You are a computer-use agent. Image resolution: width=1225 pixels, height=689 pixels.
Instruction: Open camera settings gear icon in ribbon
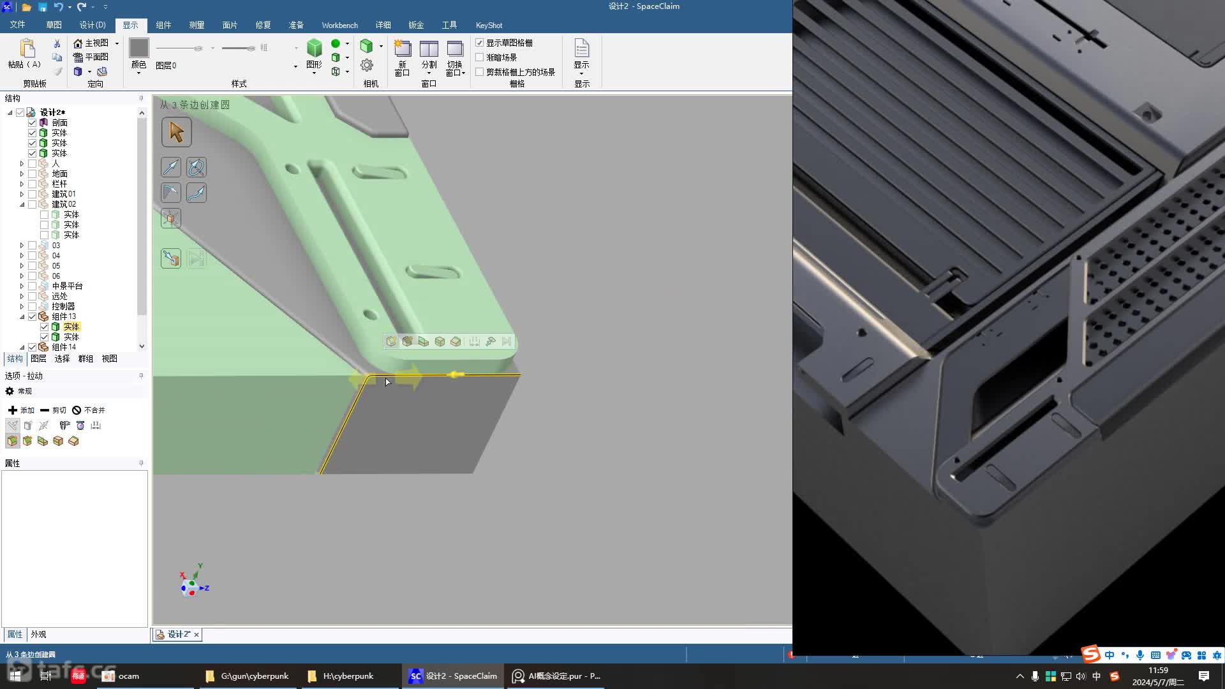[x=367, y=65]
